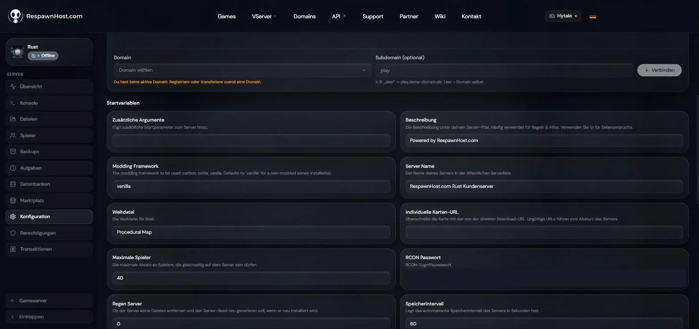Open the Berechtigungen sidebar entry
Screen dimensions: 699x329
(x=49, y=233)
